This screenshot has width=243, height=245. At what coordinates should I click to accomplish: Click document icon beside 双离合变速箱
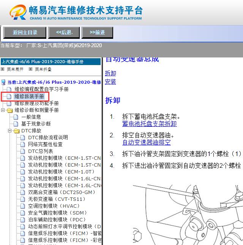click(x=23, y=192)
